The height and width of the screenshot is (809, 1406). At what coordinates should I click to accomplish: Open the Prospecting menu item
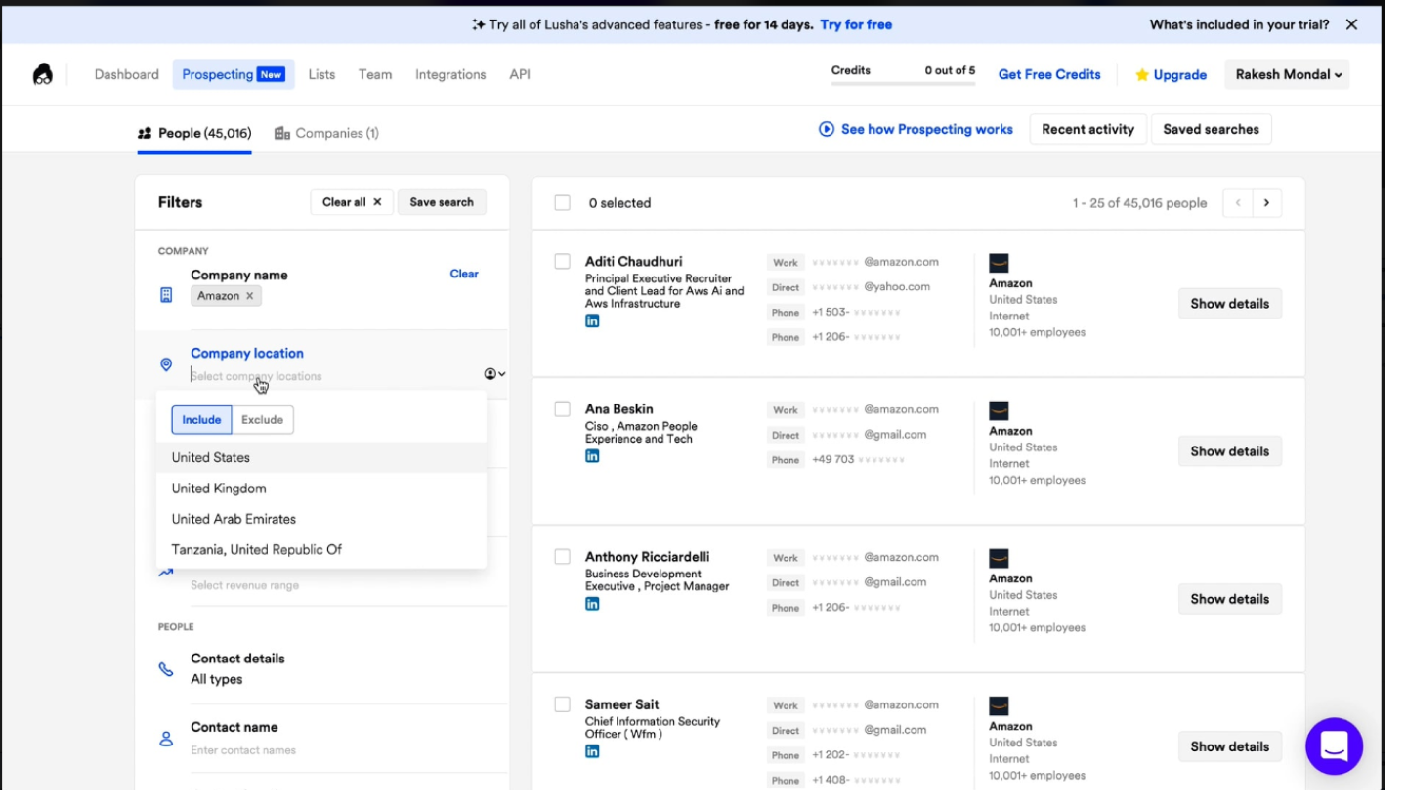(x=234, y=74)
